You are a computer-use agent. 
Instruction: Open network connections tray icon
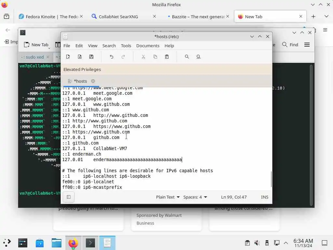[276, 243]
